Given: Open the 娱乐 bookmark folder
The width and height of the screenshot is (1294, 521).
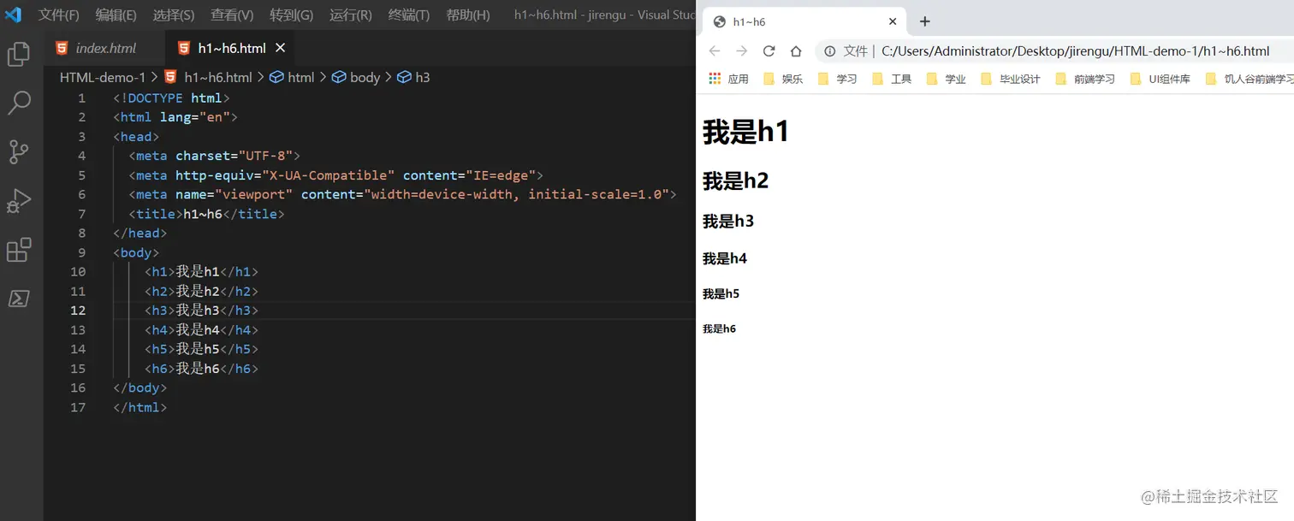Looking at the screenshot, I should tap(783, 79).
